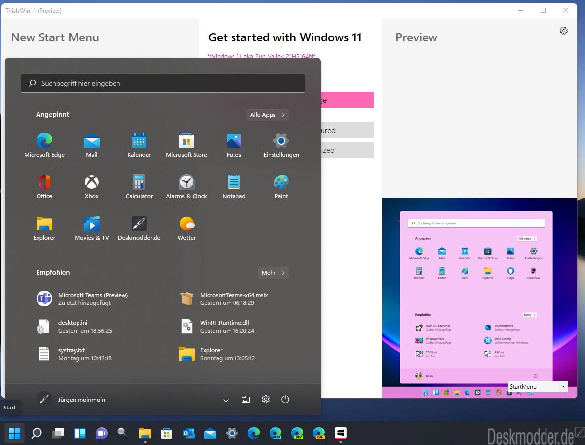Open Widgets from the taskbar
The image size is (585, 445).
point(80,433)
